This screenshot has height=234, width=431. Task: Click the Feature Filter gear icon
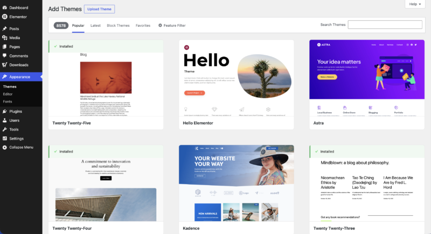(160, 25)
